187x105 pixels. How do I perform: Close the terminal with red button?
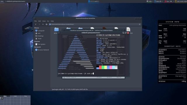click(128, 33)
